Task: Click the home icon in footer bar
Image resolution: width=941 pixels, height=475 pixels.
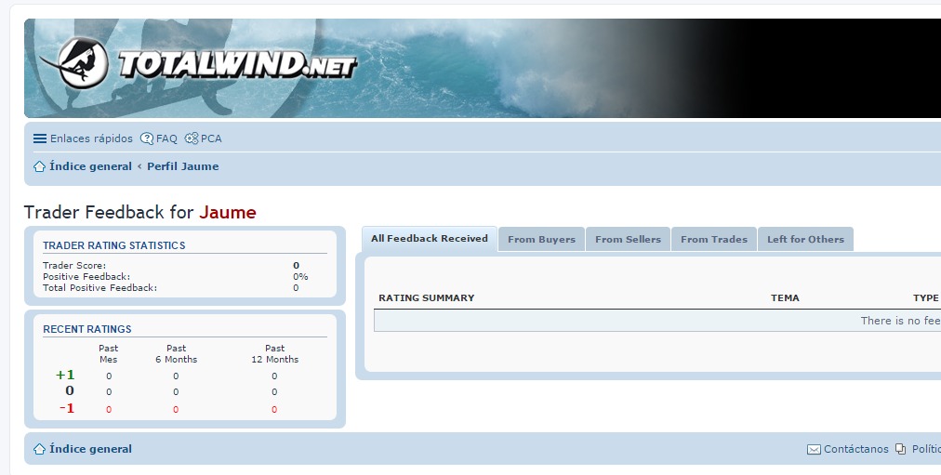Action: [40, 449]
